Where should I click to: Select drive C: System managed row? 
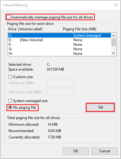click(x=59, y=35)
